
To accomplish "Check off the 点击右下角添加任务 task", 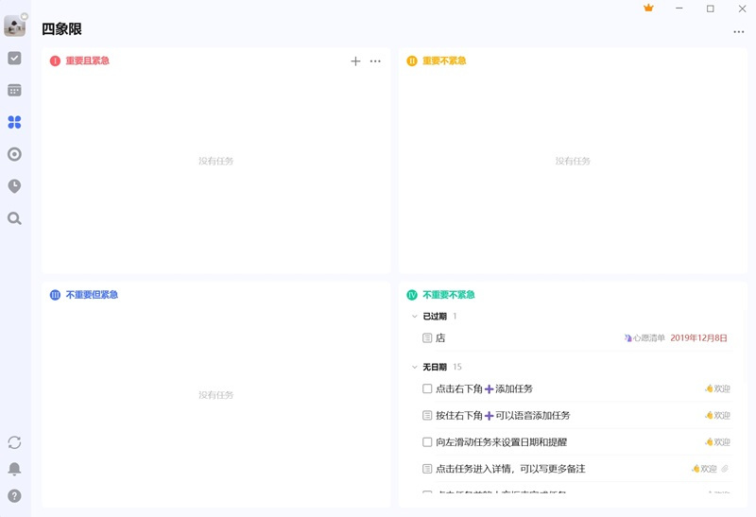I will (x=427, y=389).
